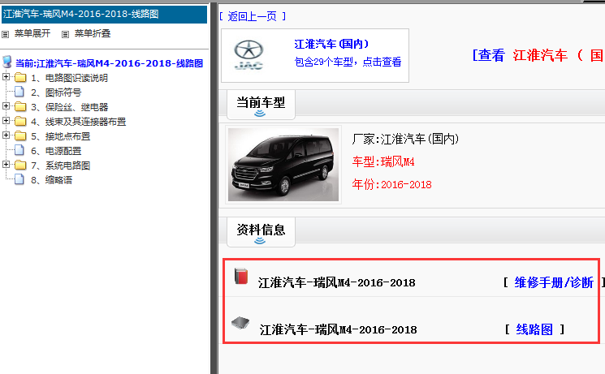Click folder icon of 3、保险丝、继电器
The height and width of the screenshot is (374, 605).
pos(20,107)
